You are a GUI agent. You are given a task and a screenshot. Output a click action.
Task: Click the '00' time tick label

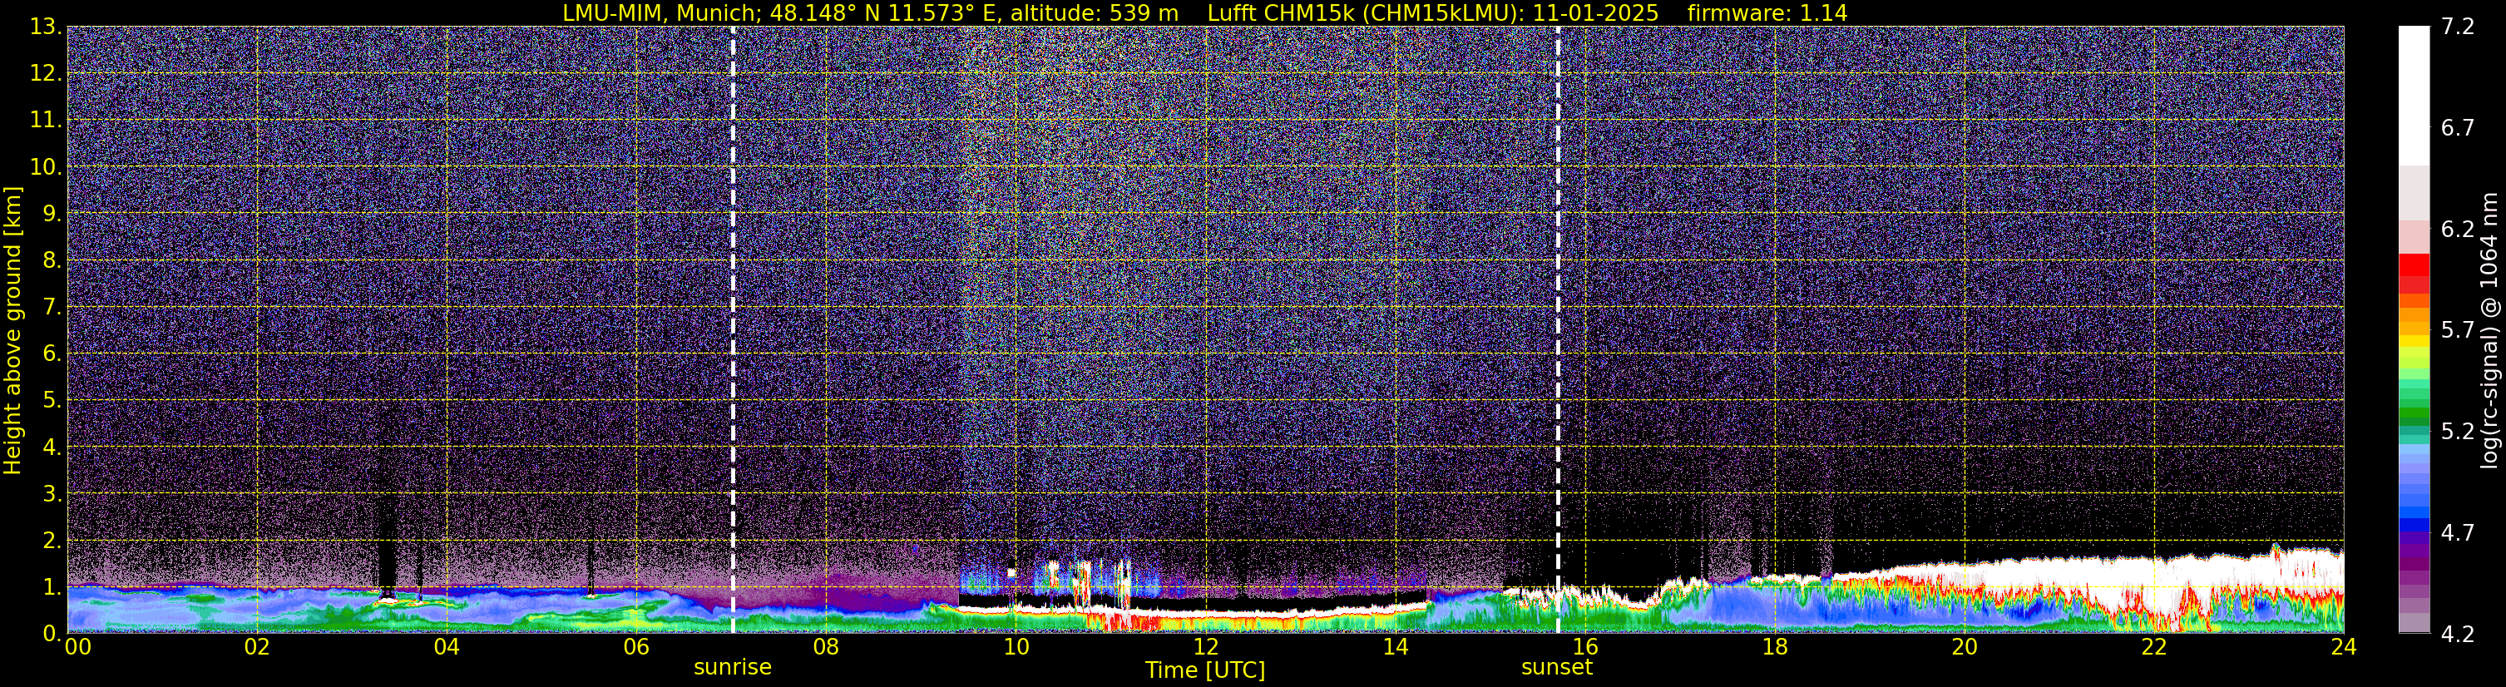coord(78,647)
